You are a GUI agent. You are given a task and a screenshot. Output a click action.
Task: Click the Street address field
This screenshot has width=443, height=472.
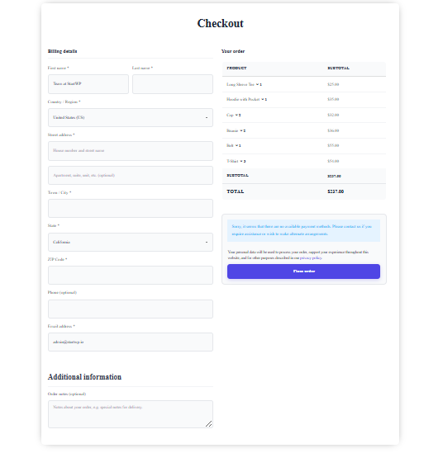pos(131,151)
